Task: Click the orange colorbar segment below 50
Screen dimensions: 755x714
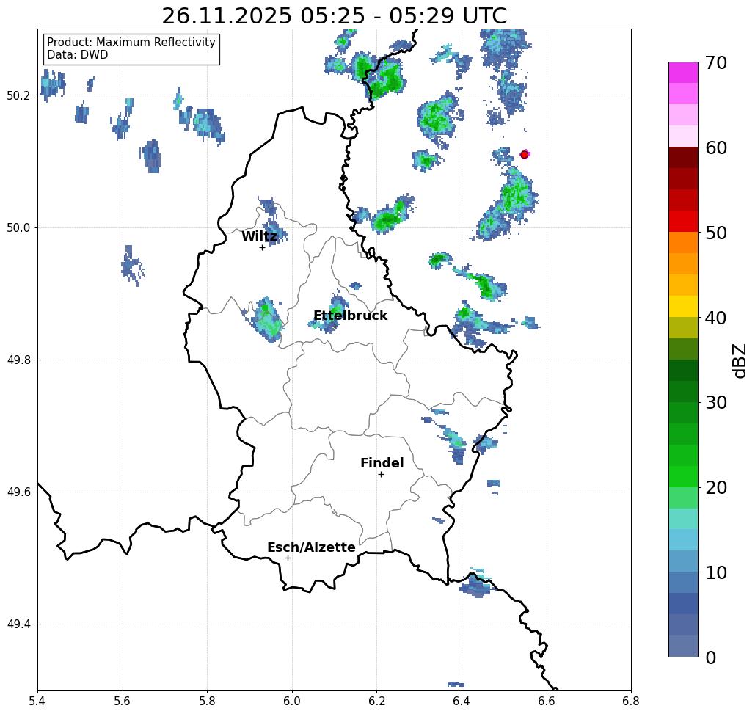Action: click(x=683, y=243)
